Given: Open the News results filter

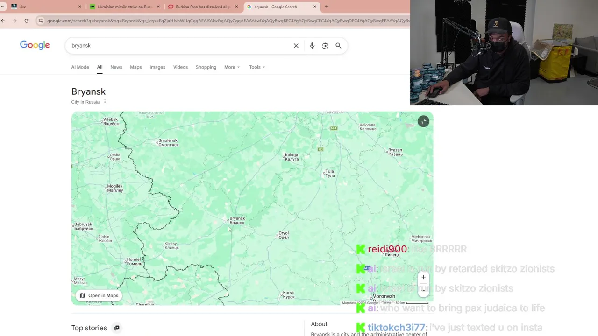Looking at the screenshot, I should [x=116, y=67].
